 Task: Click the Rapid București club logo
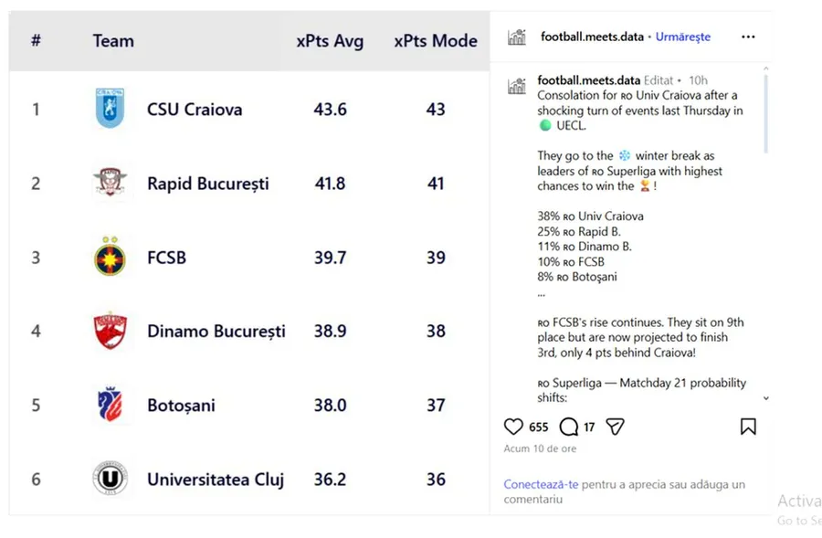110,183
